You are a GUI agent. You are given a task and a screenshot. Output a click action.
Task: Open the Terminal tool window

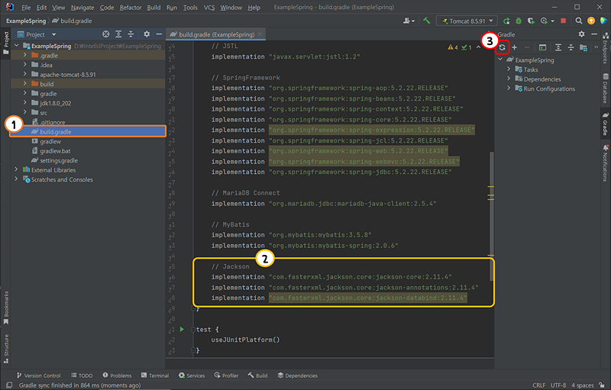[x=155, y=375]
